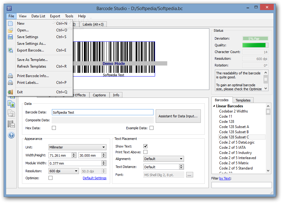This screenshot has height=203, width=282.
Task: Click the Save Settings floppy disk icon
Action: click(x=10, y=37)
